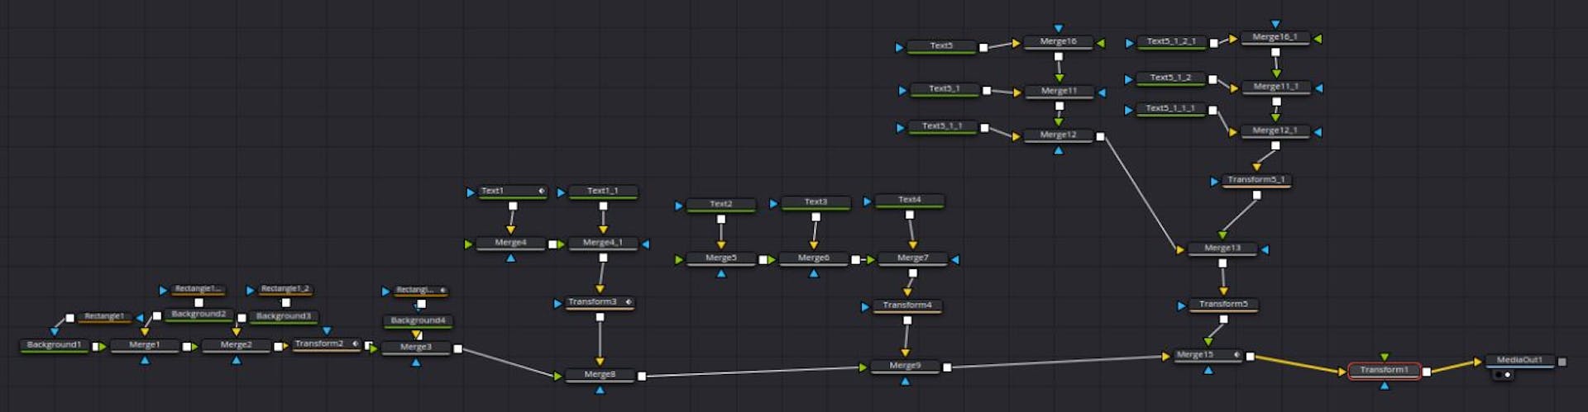
Task: Select the Transform5_1 node
Action: 1256,180
